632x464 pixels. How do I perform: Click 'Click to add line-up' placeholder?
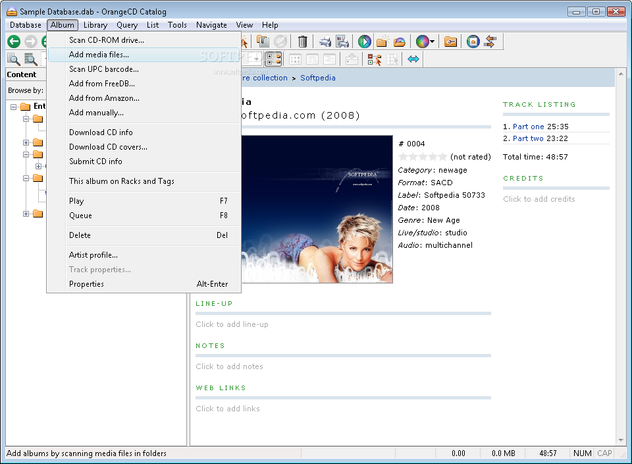coord(232,324)
